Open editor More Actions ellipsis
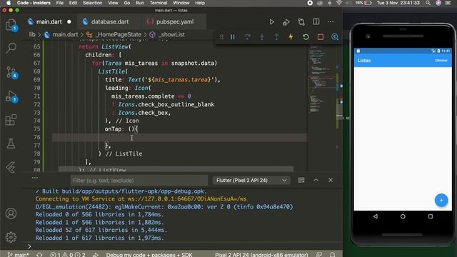Viewport: 457px width, 257px height. click(x=331, y=22)
